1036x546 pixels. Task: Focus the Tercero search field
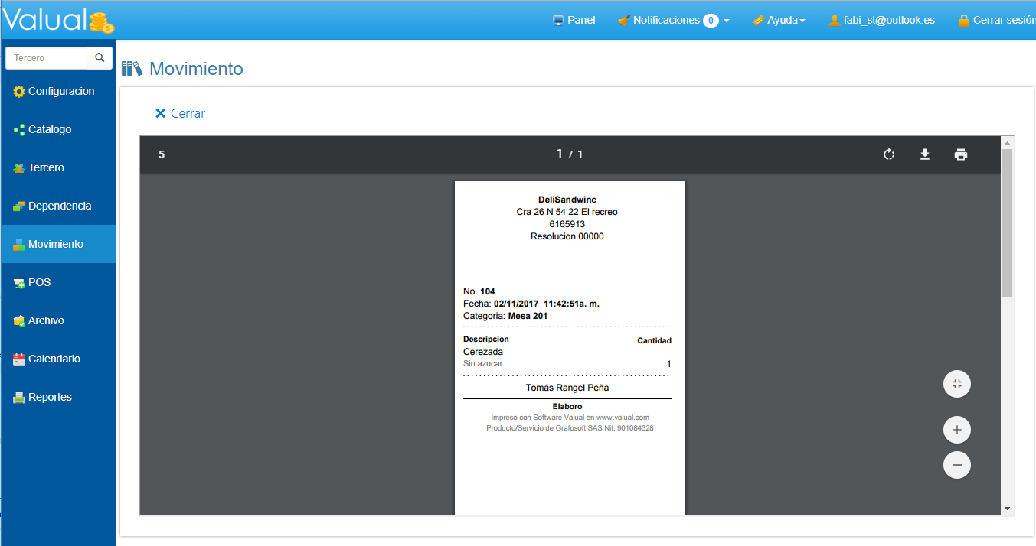click(46, 58)
